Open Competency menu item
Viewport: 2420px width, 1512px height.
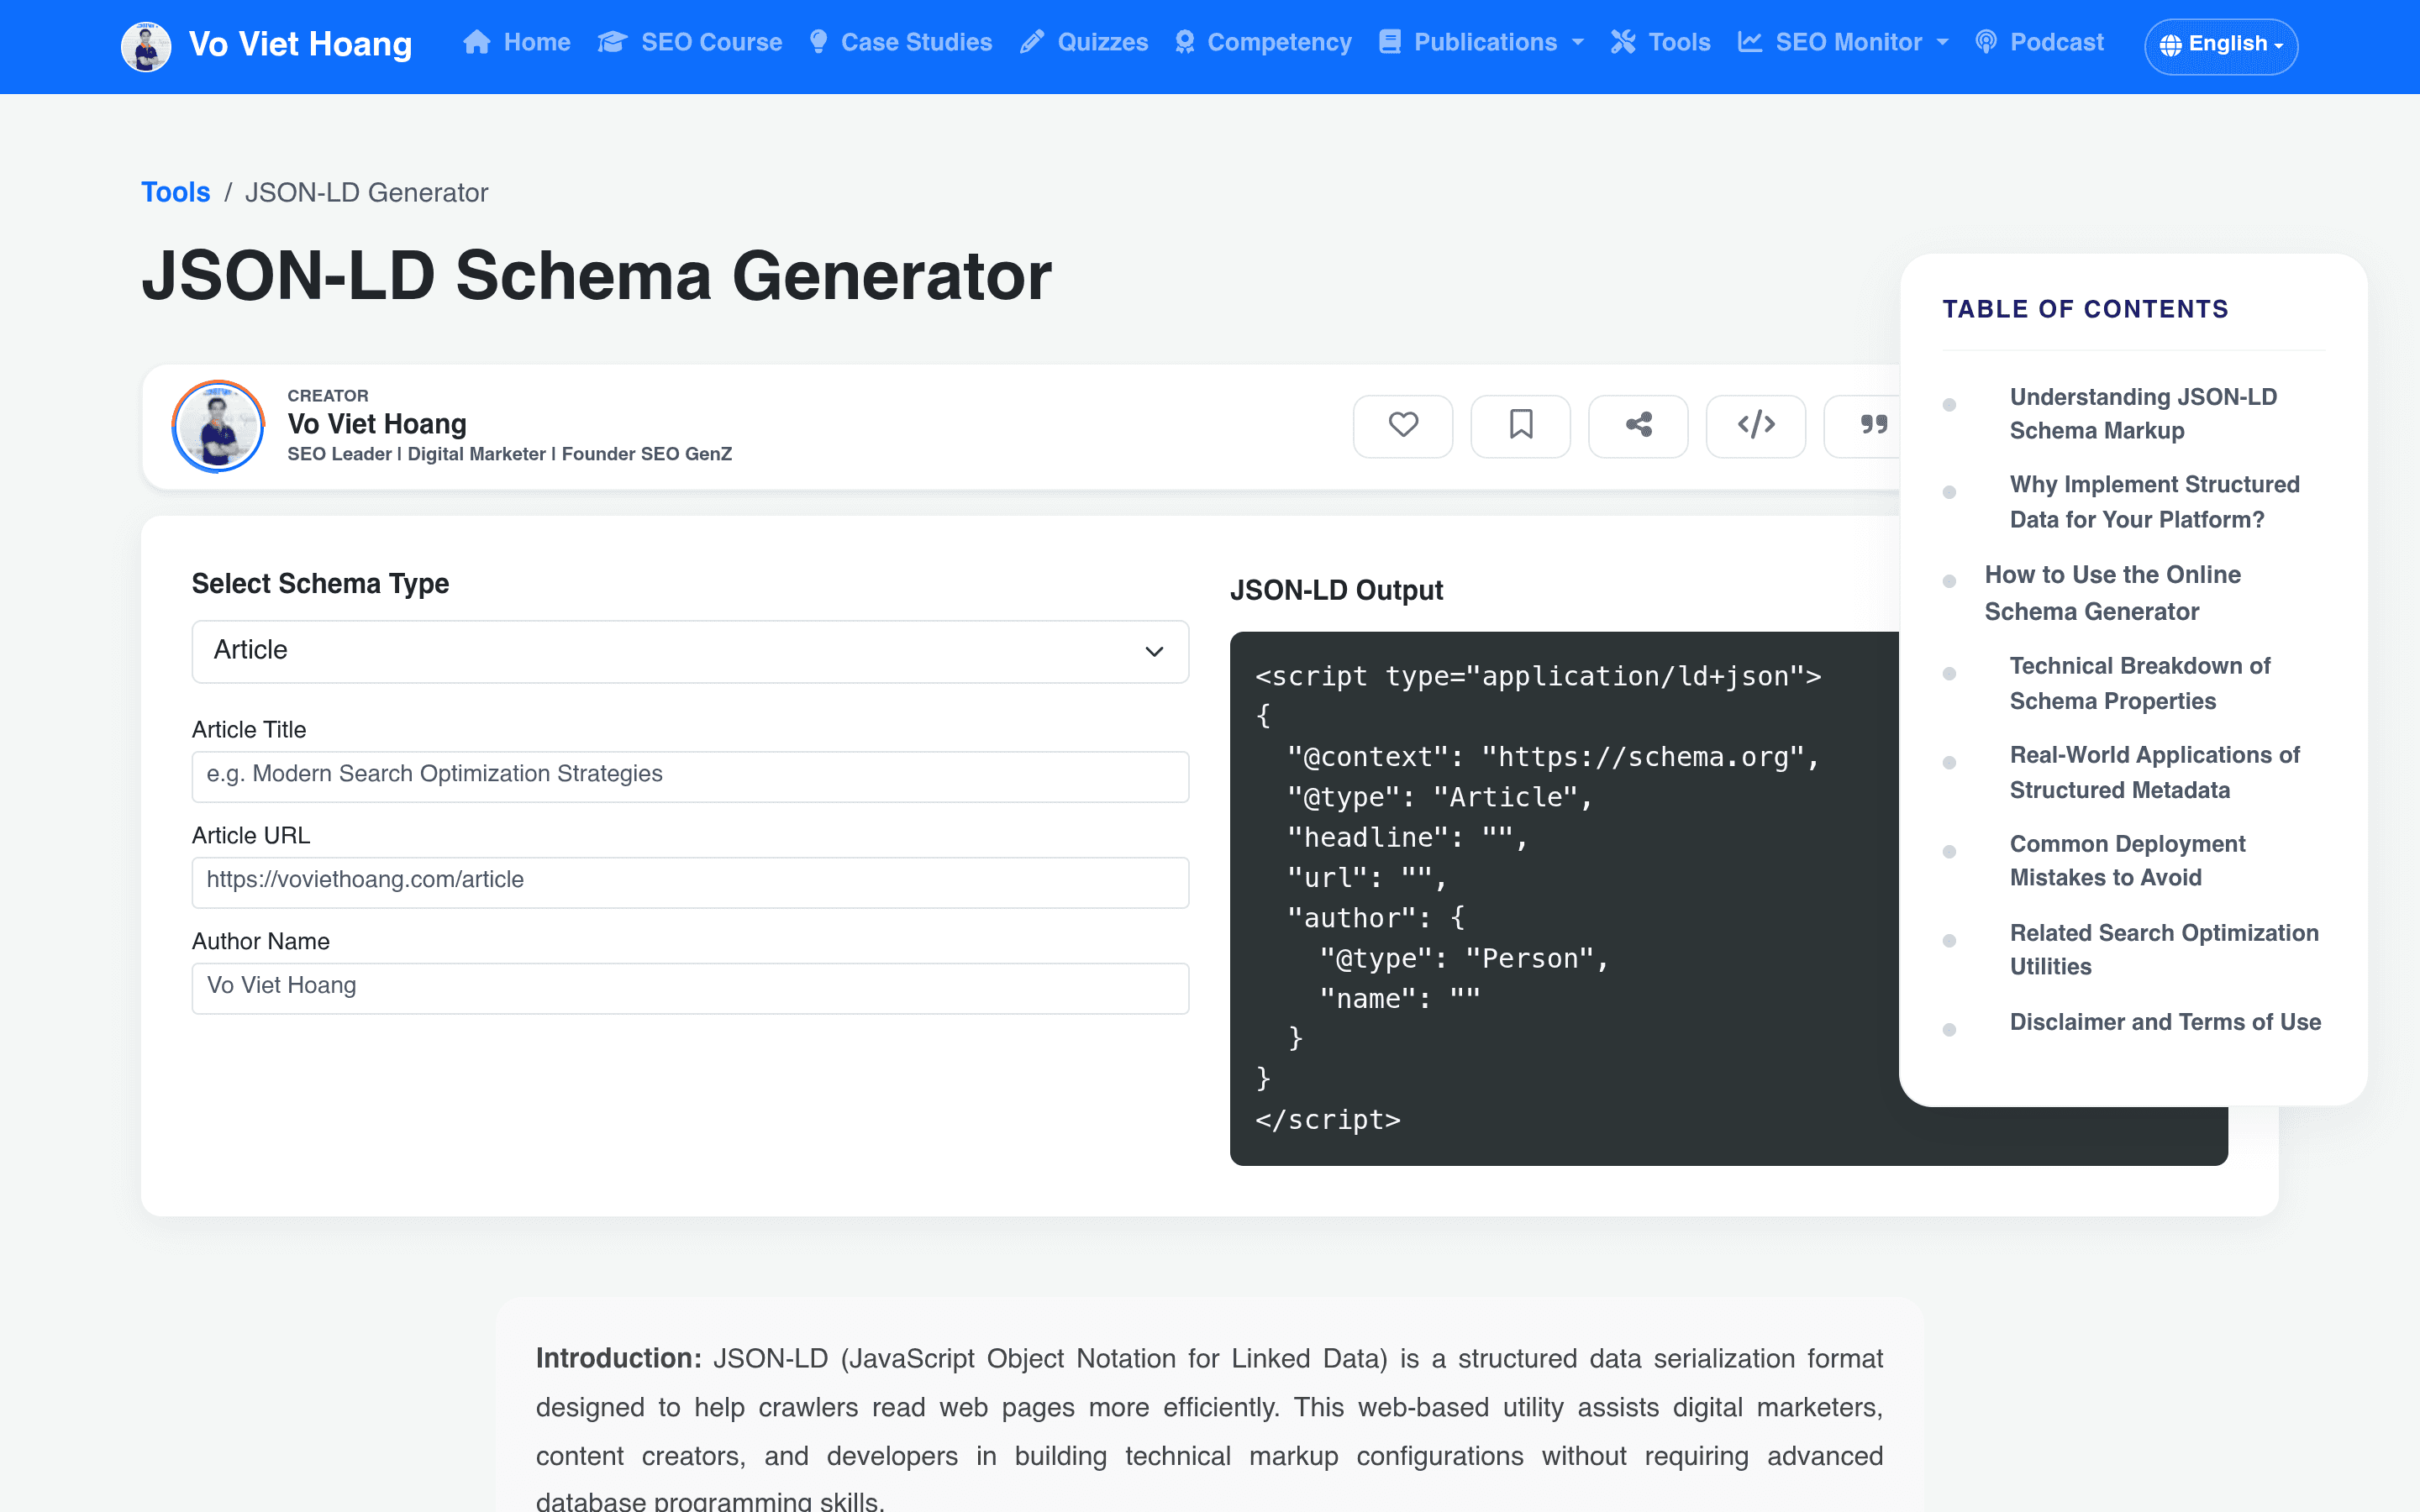click(x=1263, y=42)
